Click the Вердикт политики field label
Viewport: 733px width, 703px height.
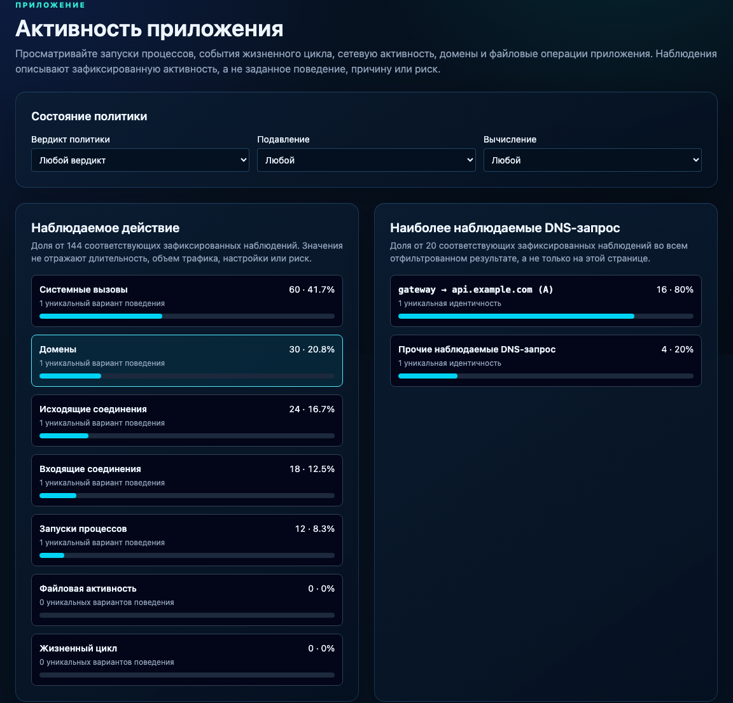(x=71, y=140)
